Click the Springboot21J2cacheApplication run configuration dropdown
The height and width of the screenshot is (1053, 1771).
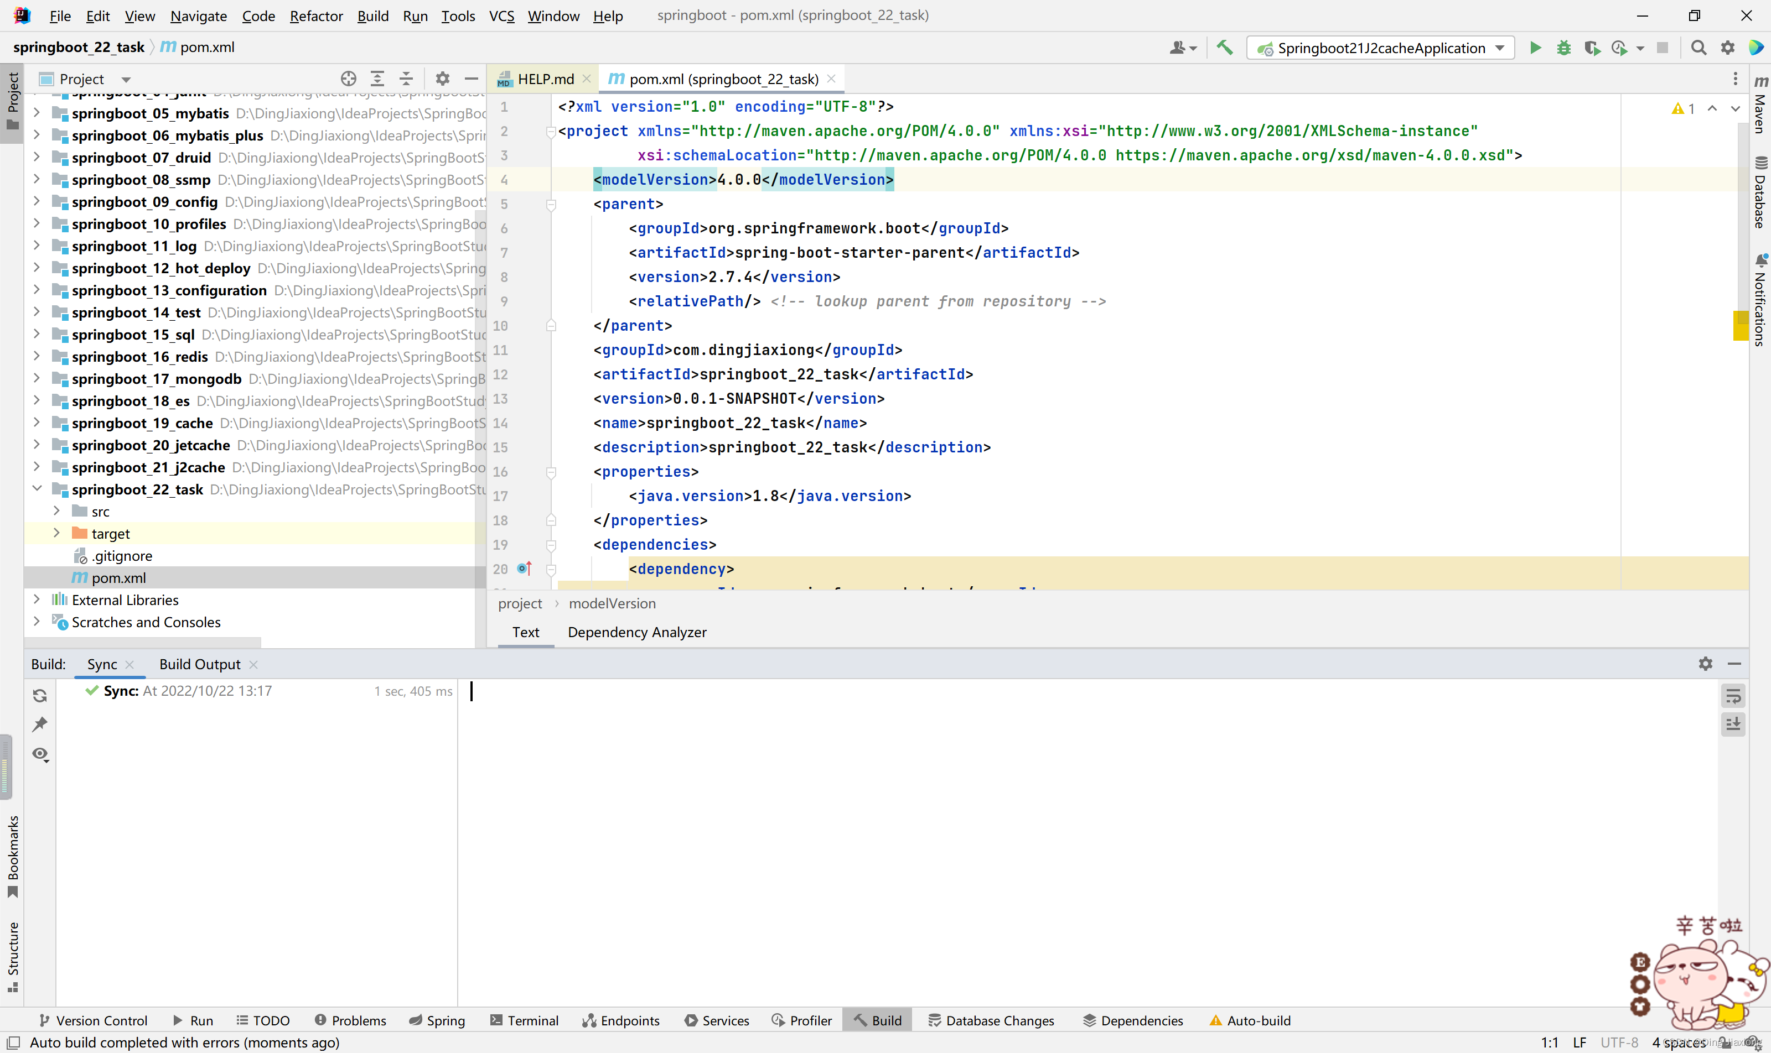(x=1381, y=48)
